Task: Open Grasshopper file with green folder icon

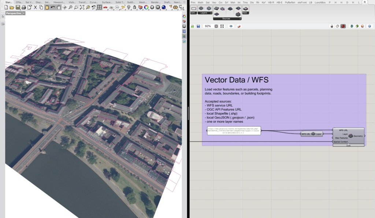Action: pos(193,26)
